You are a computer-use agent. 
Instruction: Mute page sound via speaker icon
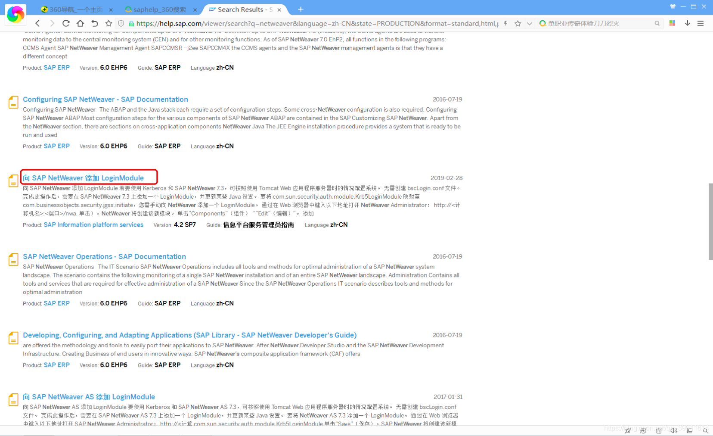[674, 430]
